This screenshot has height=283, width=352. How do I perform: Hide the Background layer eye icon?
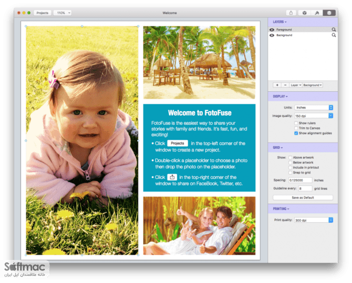coord(272,35)
